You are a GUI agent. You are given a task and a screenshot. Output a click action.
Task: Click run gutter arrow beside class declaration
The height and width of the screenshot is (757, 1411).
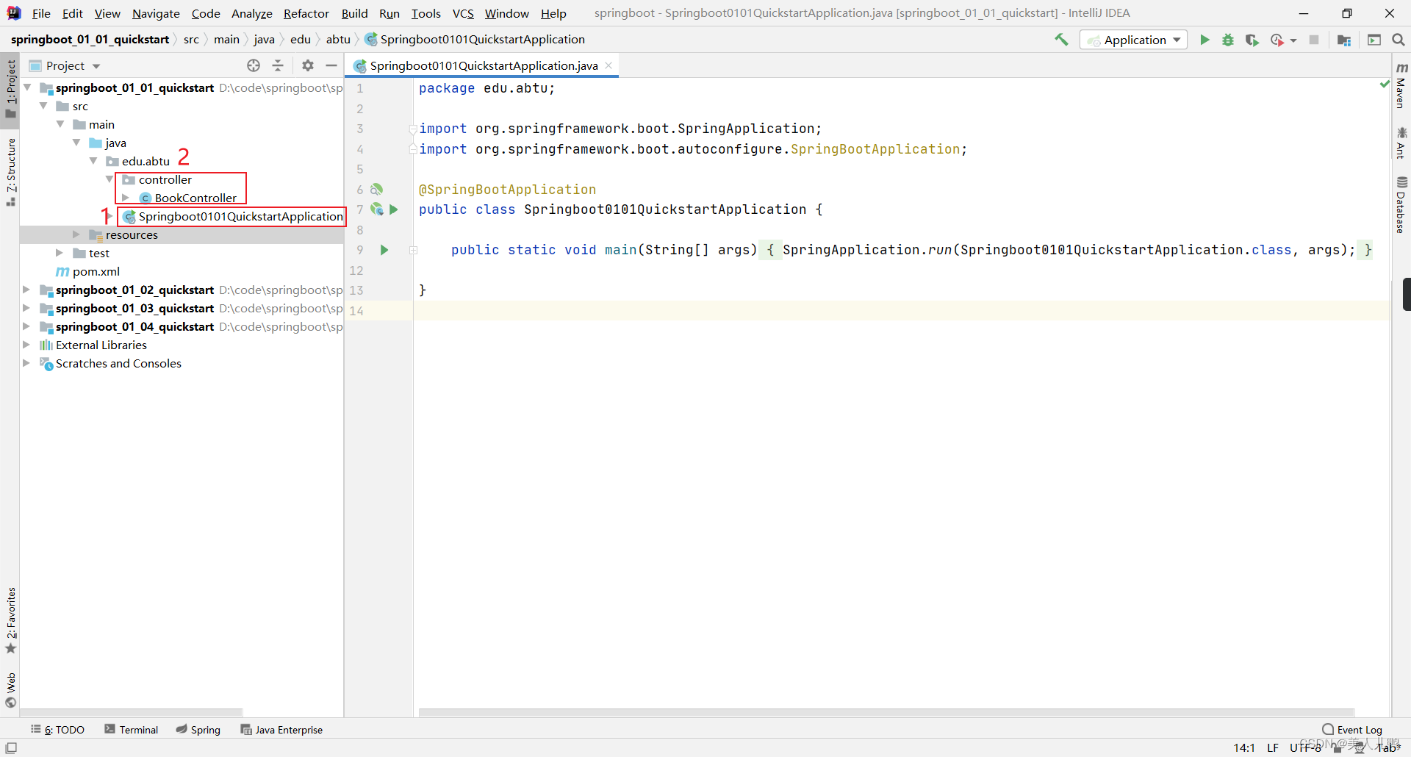pos(394,209)
